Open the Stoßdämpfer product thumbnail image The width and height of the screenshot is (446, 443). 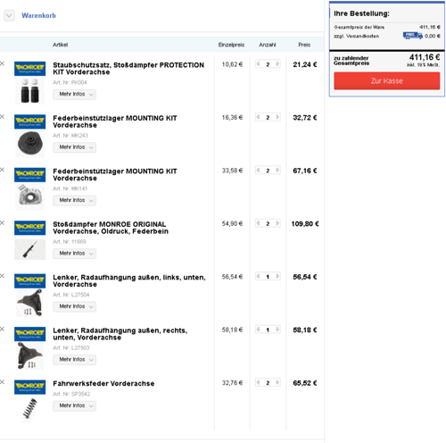click(30, 249)
